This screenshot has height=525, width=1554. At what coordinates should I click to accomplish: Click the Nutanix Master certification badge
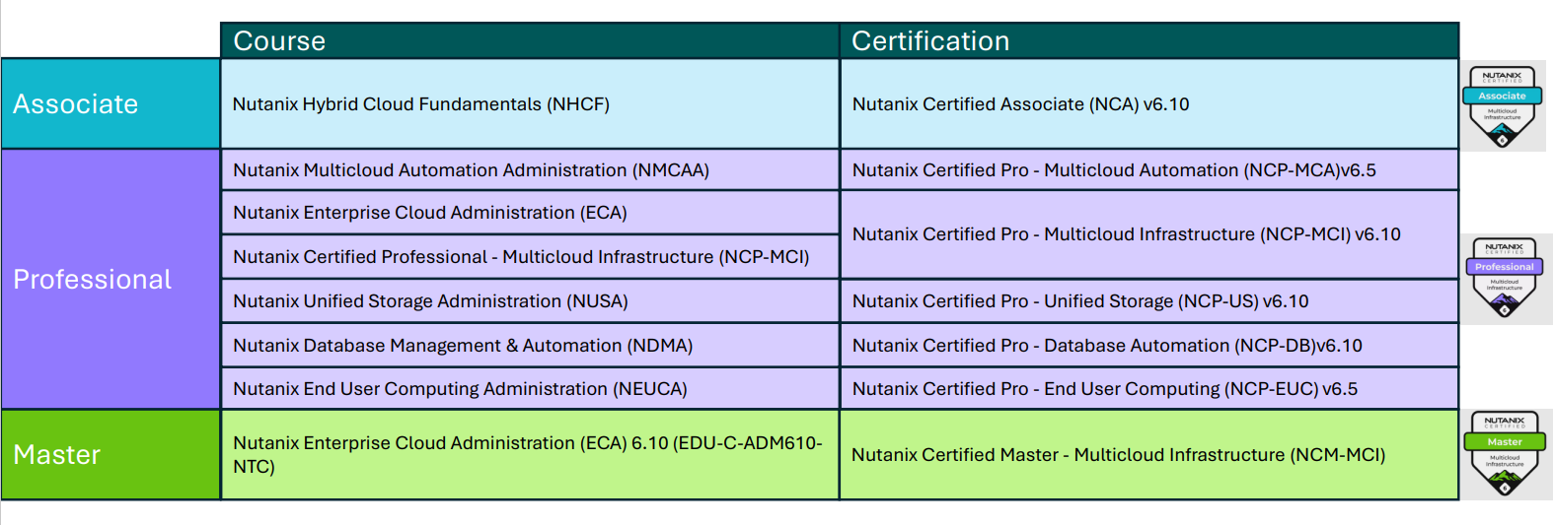click(x=1505, y=454)
